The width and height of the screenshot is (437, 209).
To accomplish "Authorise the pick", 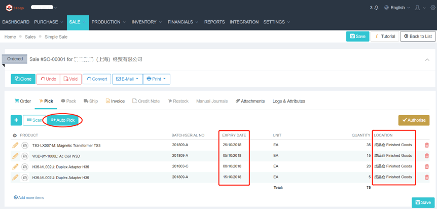I will 414,120.
